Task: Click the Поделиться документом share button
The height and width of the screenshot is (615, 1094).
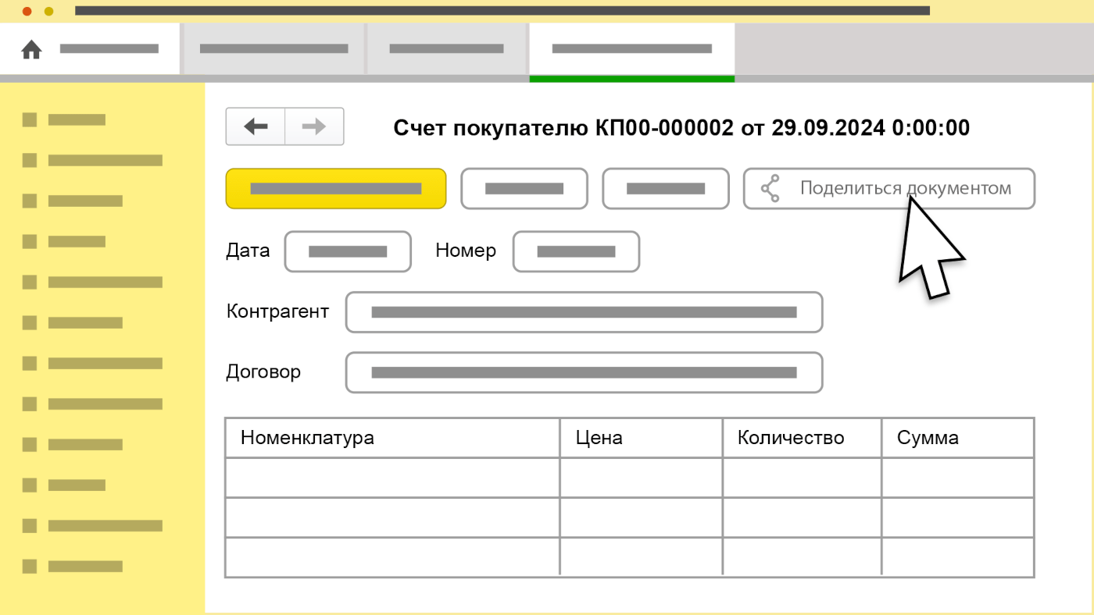Action: click(x=889, y=188)
